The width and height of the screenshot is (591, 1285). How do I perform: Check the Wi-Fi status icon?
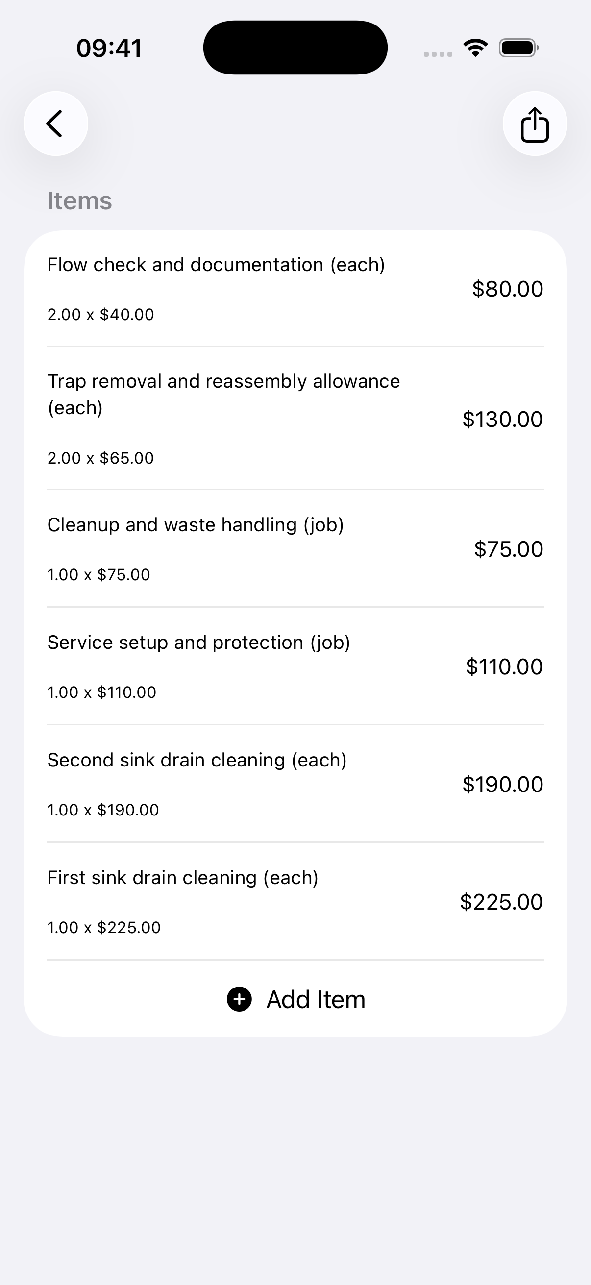[x=475, y=48]
